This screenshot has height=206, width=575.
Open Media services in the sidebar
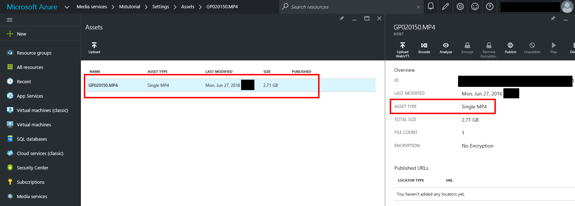pos(32,196)
